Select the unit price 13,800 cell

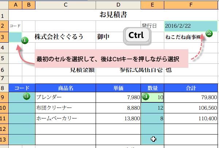tap(118, 118)
